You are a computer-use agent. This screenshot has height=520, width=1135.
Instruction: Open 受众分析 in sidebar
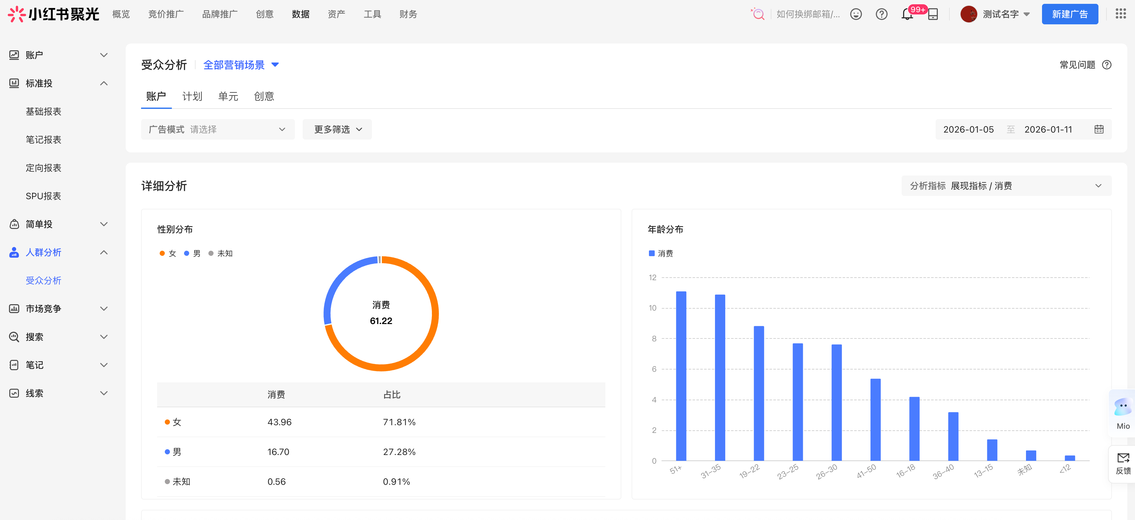coord(44,280)
